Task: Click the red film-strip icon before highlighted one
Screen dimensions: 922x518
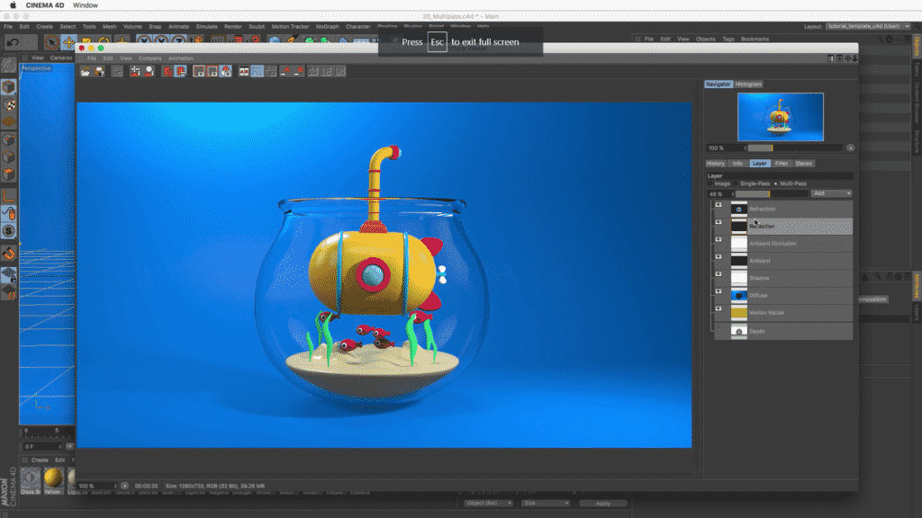Action: [167, 72]
